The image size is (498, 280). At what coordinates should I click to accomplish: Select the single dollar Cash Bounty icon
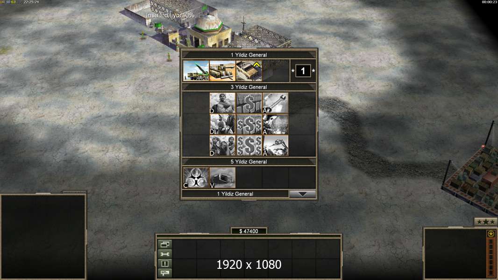(x=249, y=103)
